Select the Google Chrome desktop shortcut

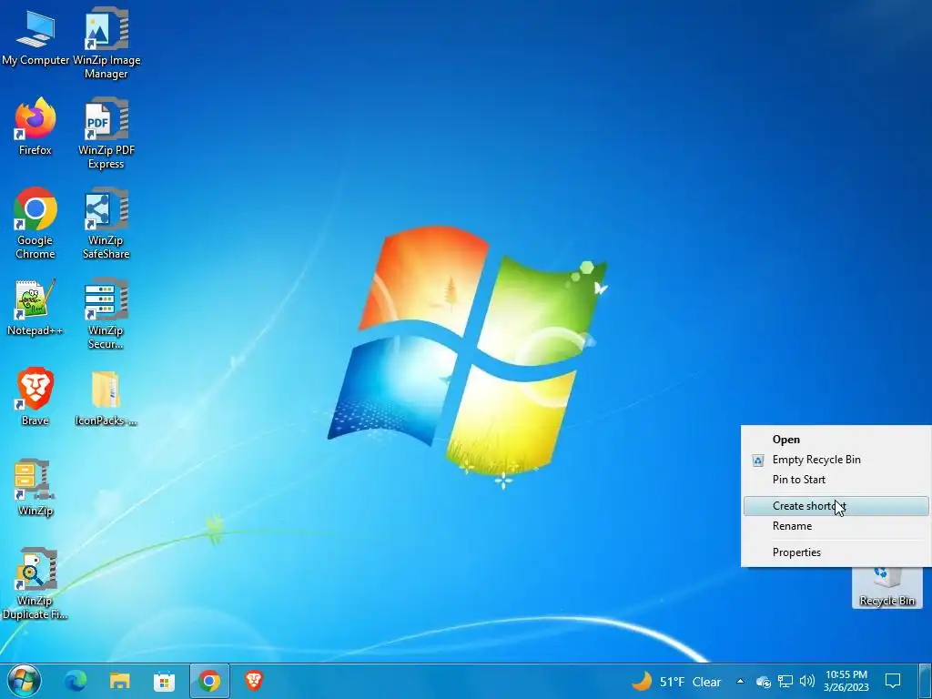click(35, 223)
